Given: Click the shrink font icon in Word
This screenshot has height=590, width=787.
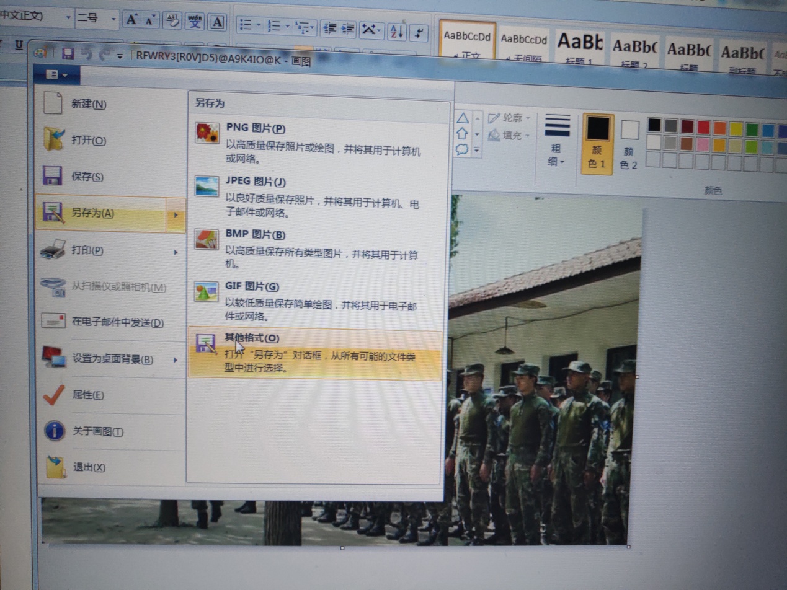Looking at the screenshot, I should coord(150,20).
